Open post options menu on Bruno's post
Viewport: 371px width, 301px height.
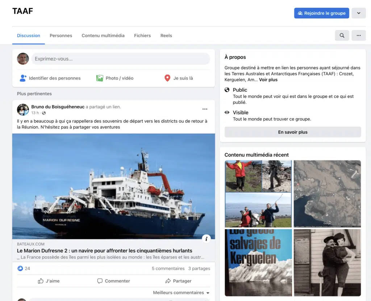[x=205, y=109]
